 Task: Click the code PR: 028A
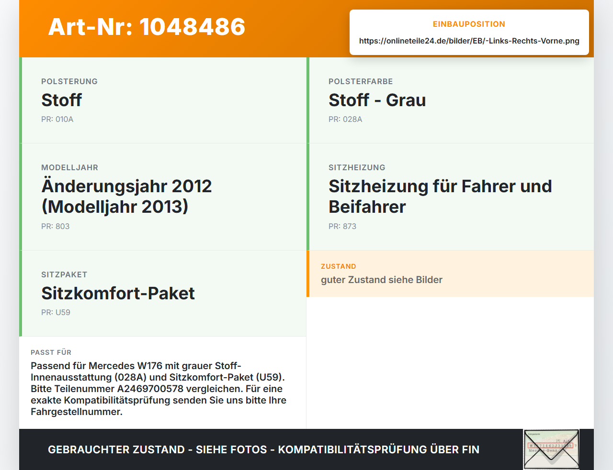(x=345, y=119)
